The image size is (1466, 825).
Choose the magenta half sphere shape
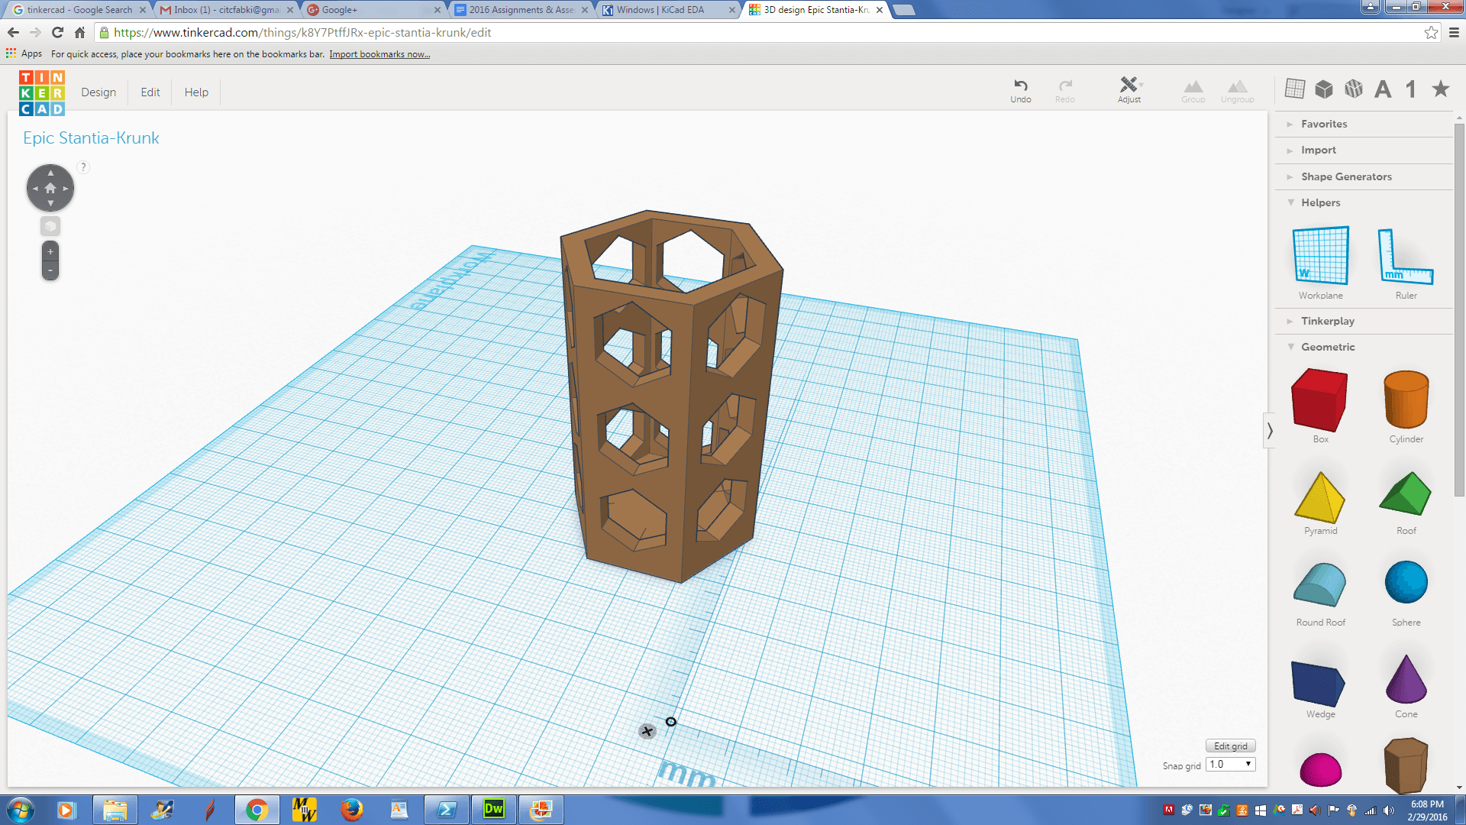point(1320,768)
